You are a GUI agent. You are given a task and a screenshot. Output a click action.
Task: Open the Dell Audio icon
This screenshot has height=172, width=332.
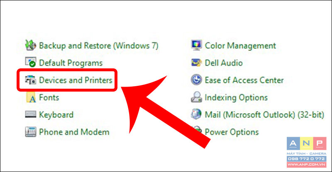(x=196, y=63)
